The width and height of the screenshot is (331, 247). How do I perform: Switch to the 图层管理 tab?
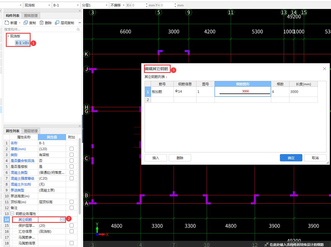pyautogui.click(x=31, y=131)
